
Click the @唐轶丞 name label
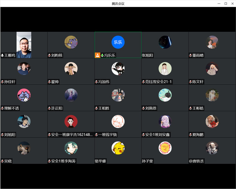[196, 161]
